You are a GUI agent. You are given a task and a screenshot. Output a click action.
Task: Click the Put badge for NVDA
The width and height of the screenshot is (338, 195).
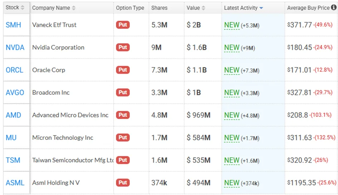(123, 47)
